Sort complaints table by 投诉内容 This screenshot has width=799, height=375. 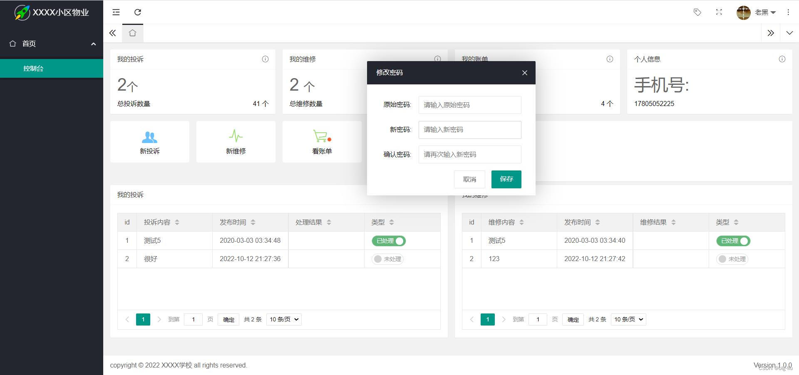click(x=177, y=222)
